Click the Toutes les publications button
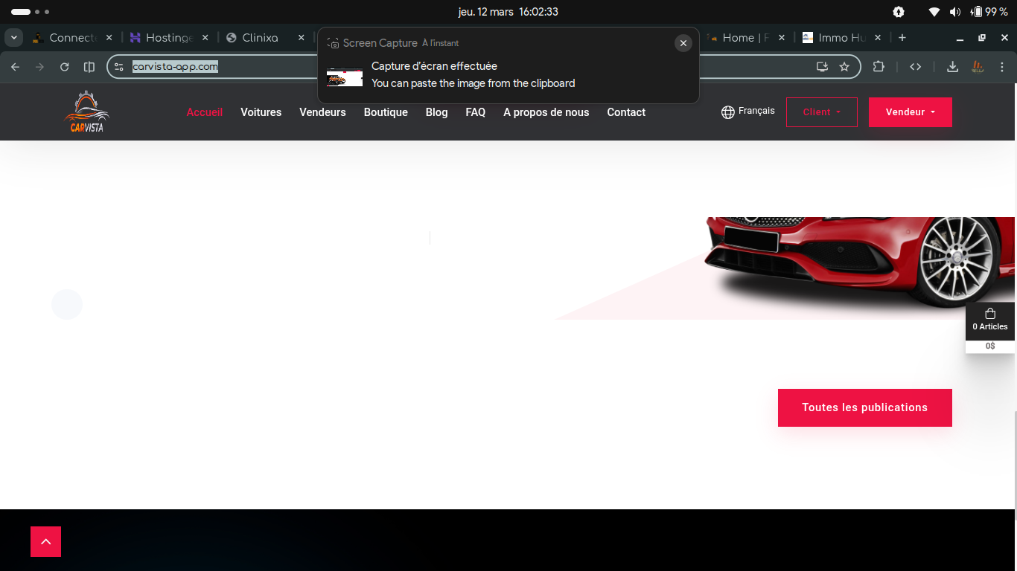This screenshot has width=1017, height=571. pyautogui.click(x=864, y=407)
